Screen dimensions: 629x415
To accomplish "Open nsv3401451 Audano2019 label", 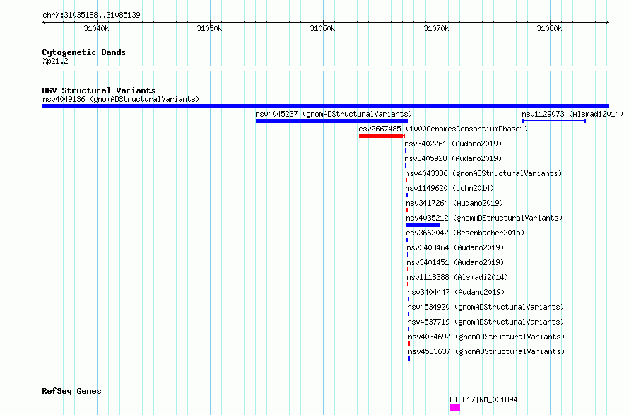I will (455, 262).
